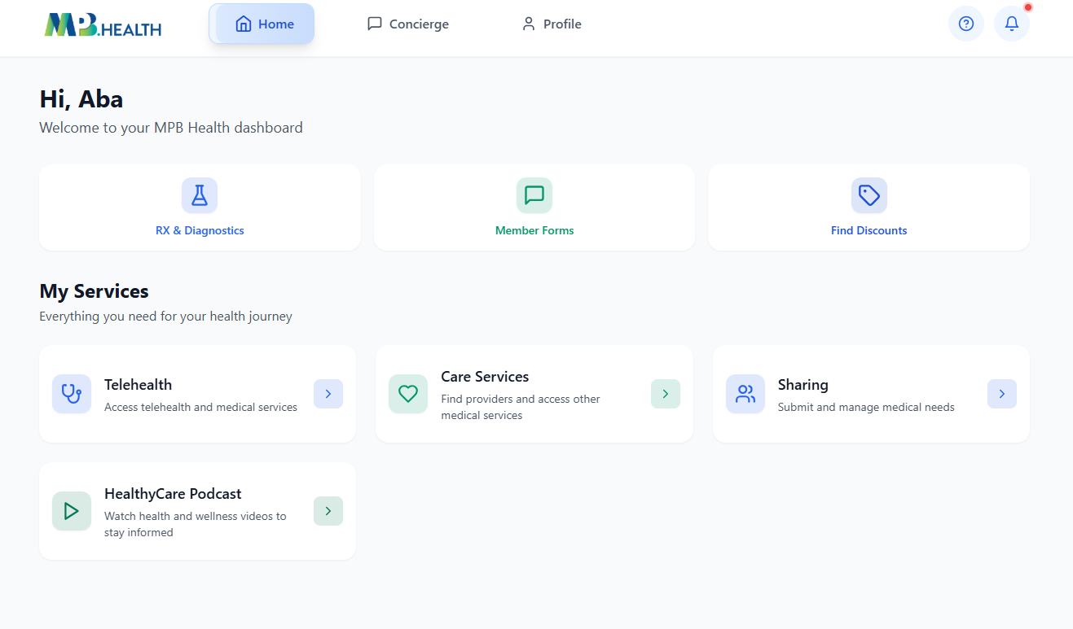This screenshot has height=629, width=1073.
Task: Click the Care Services heart icon
Action: point(408,394)
